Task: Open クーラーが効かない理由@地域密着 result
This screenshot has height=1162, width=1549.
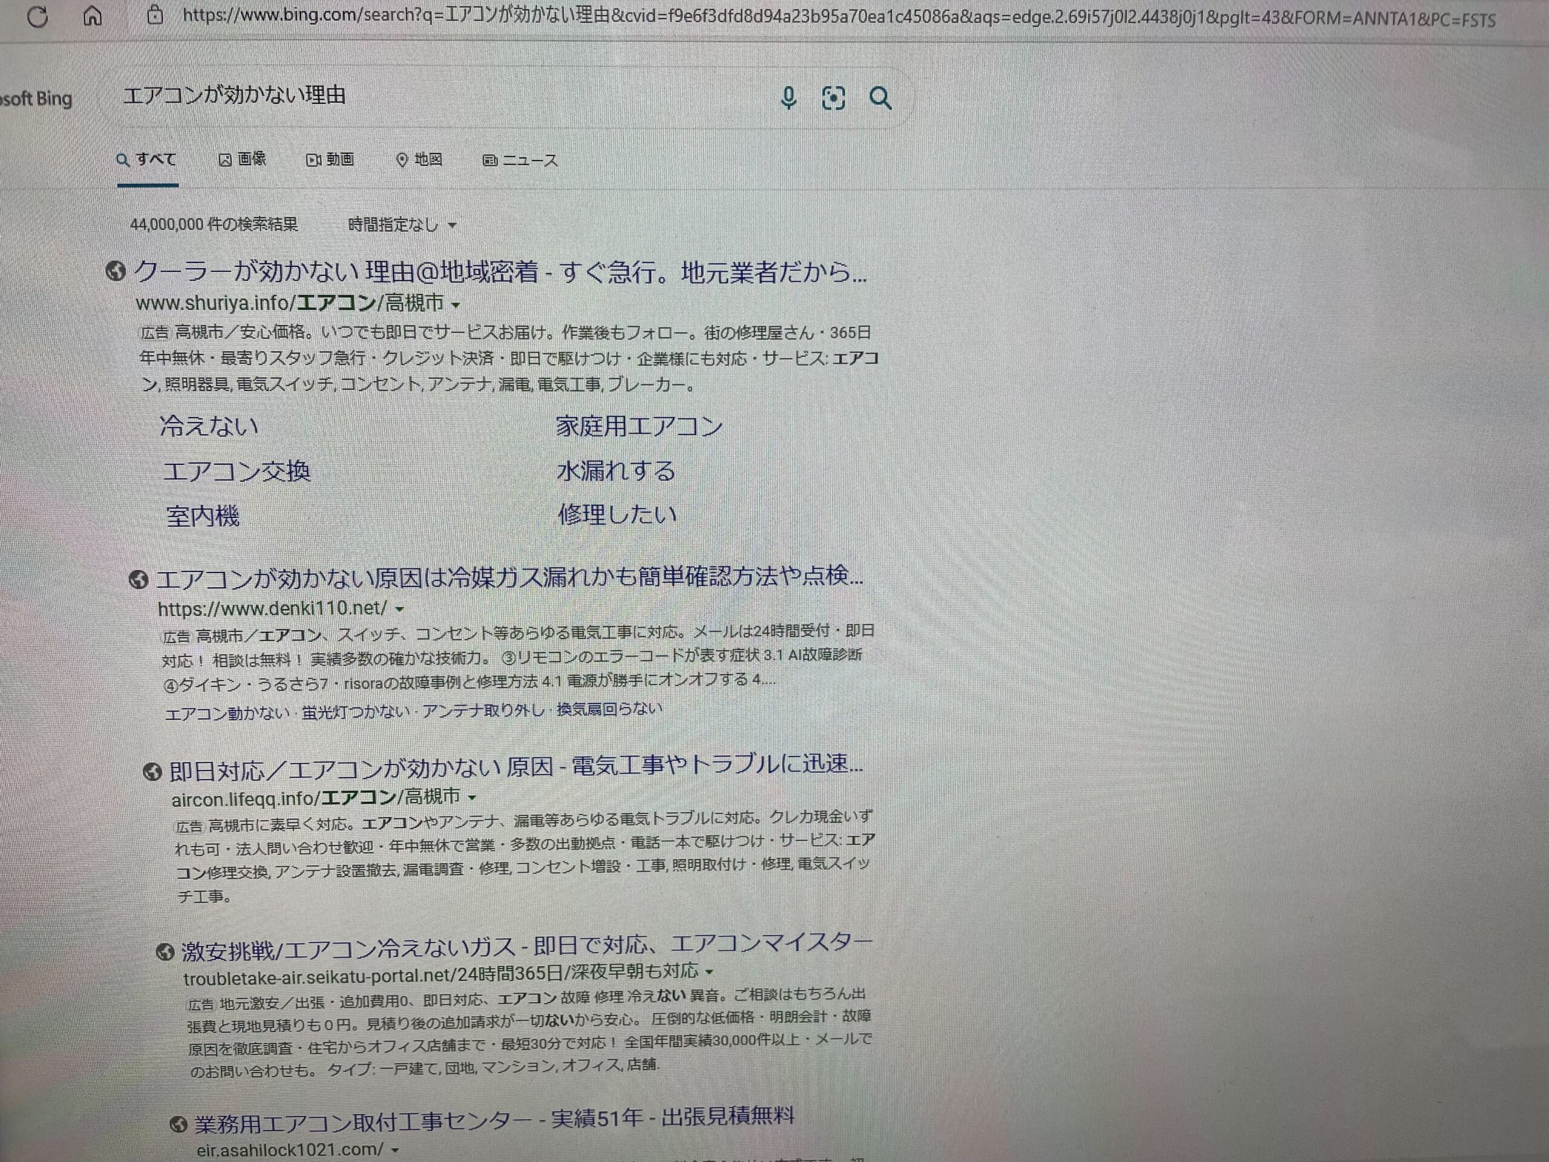Action: (500, 272)
